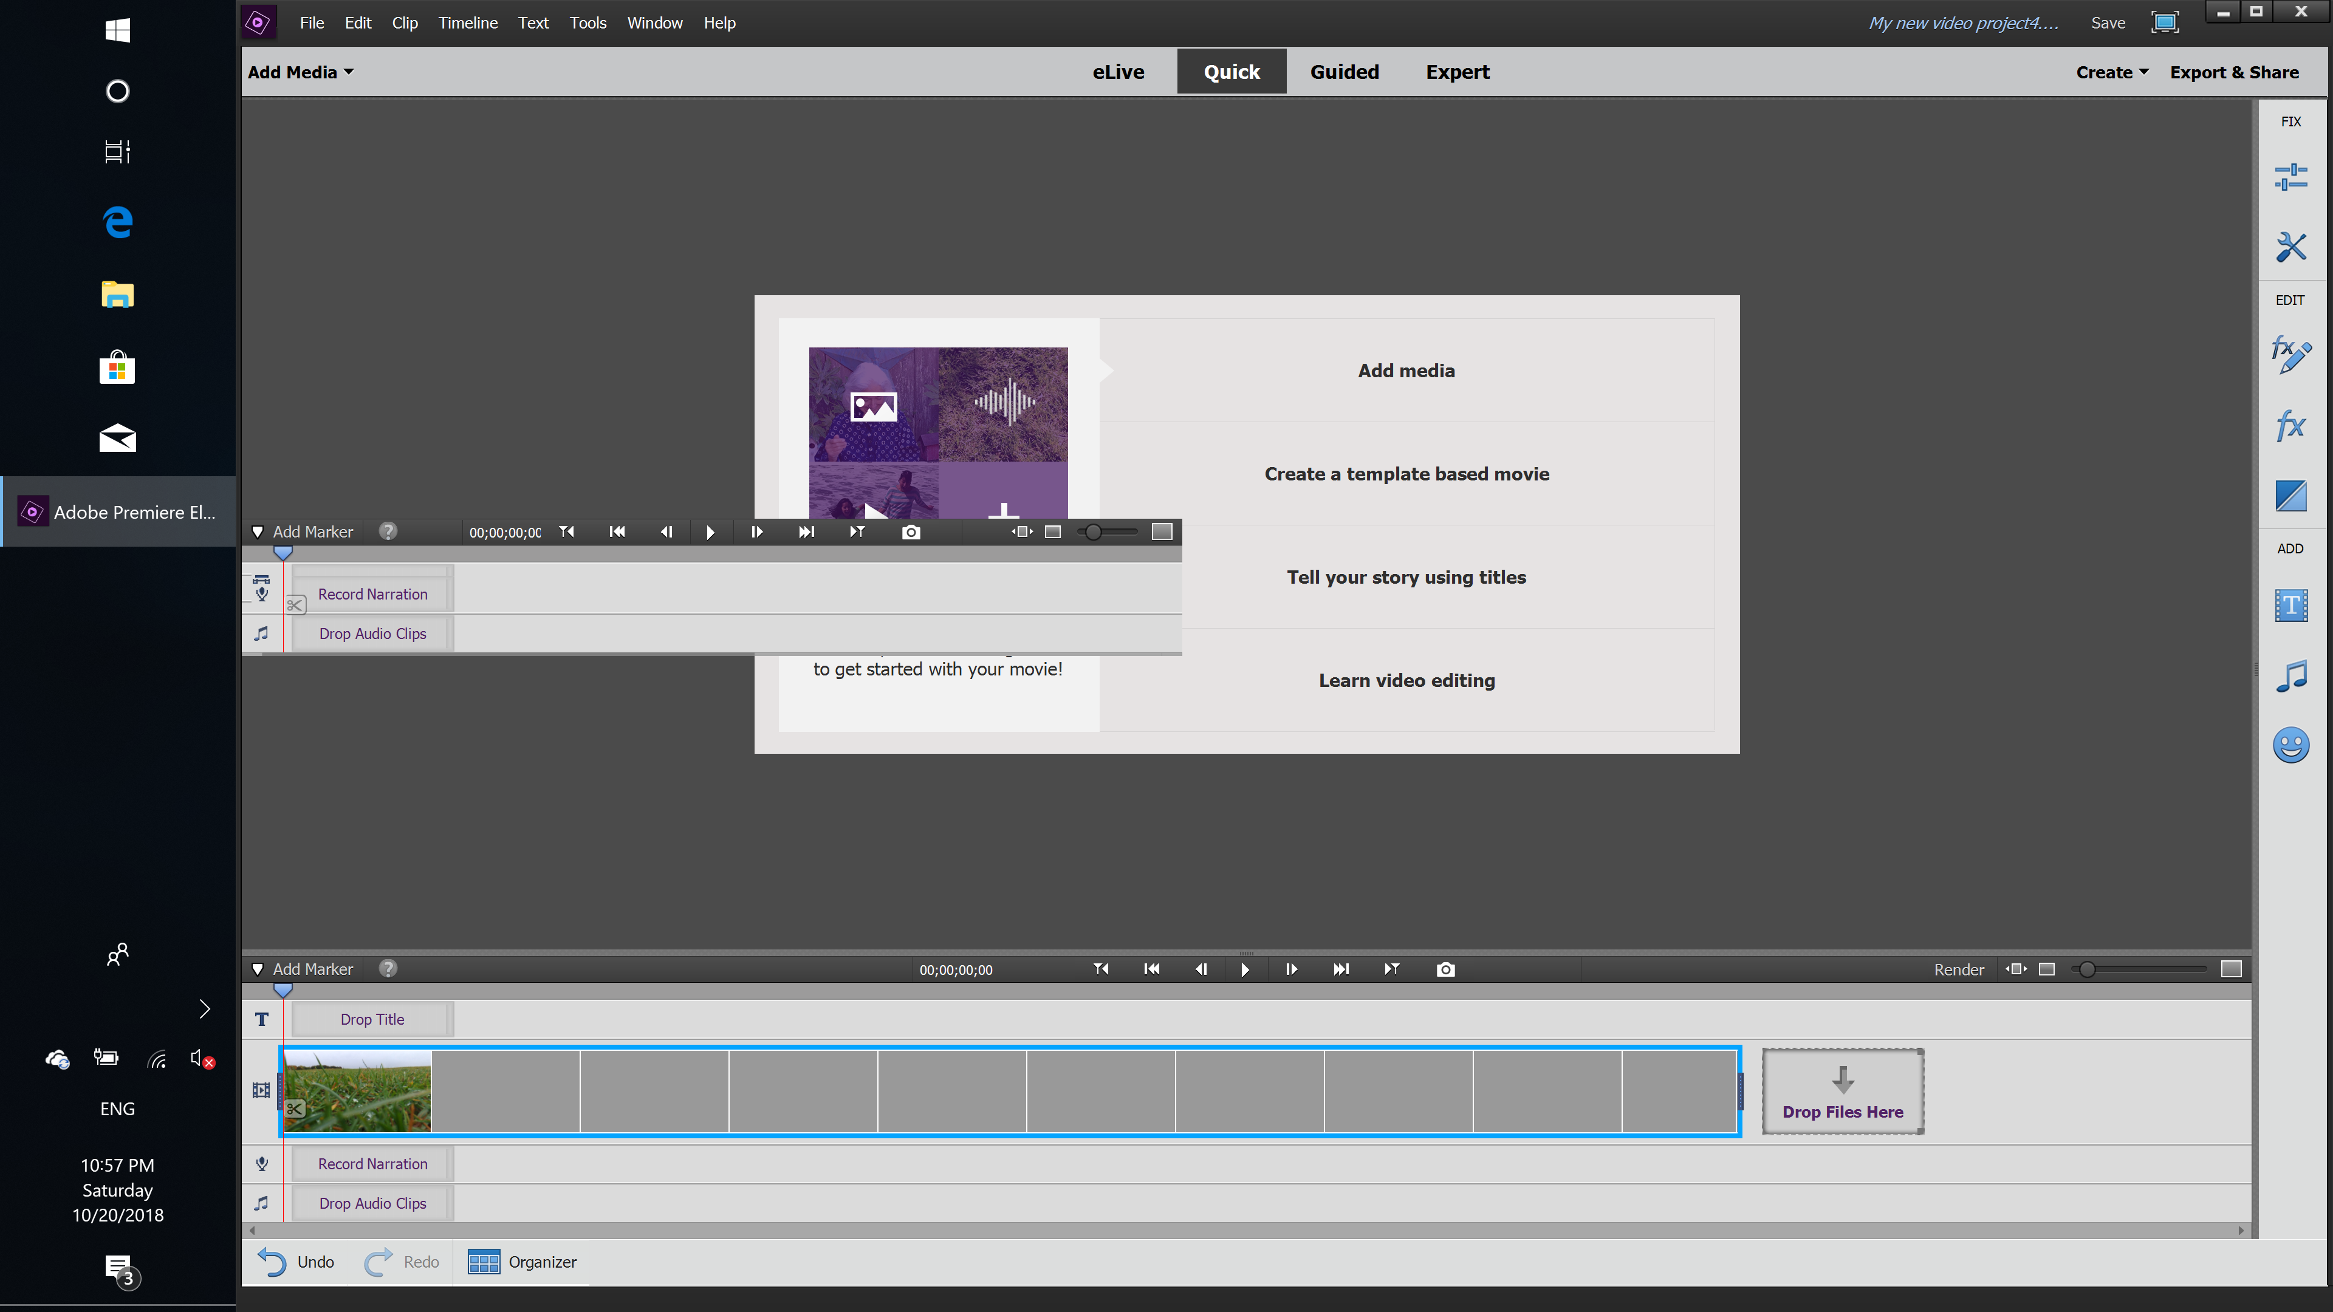
Task: Expand the Windows tray chevron arrow
Action: coord(205,1009)
